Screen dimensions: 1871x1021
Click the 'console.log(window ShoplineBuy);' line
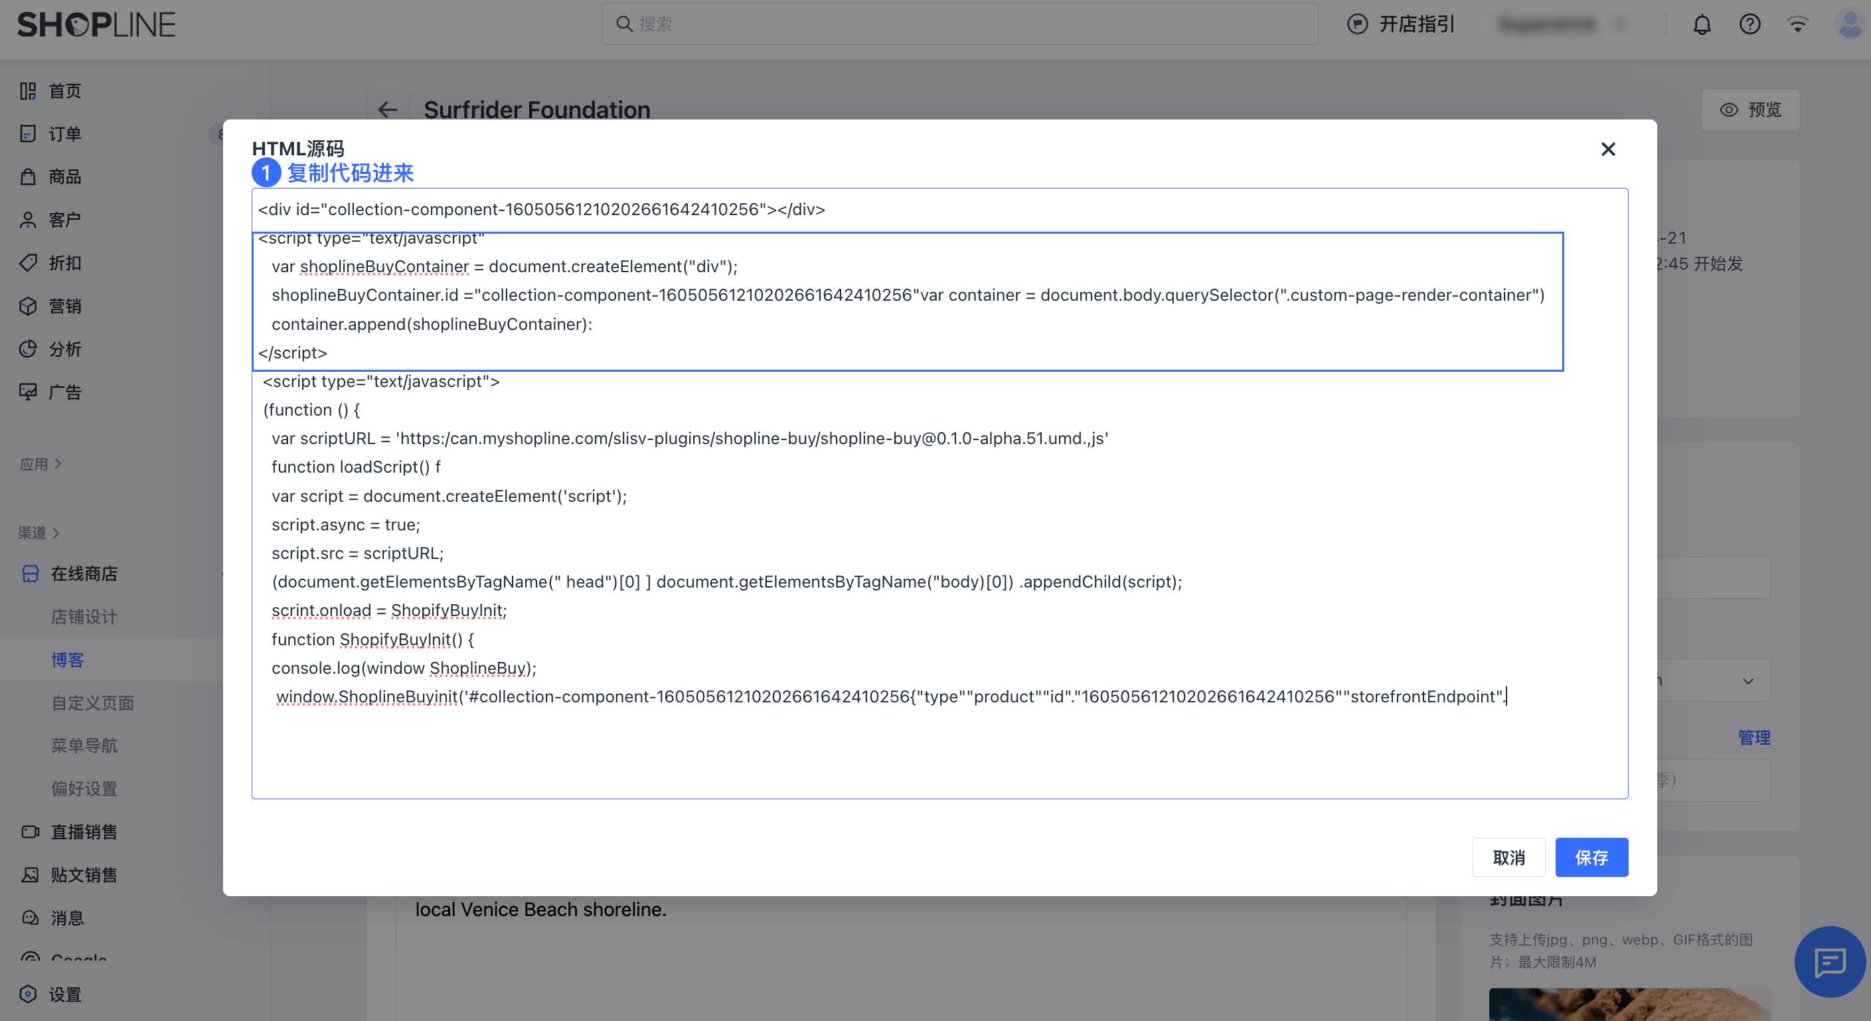(403, 668)
